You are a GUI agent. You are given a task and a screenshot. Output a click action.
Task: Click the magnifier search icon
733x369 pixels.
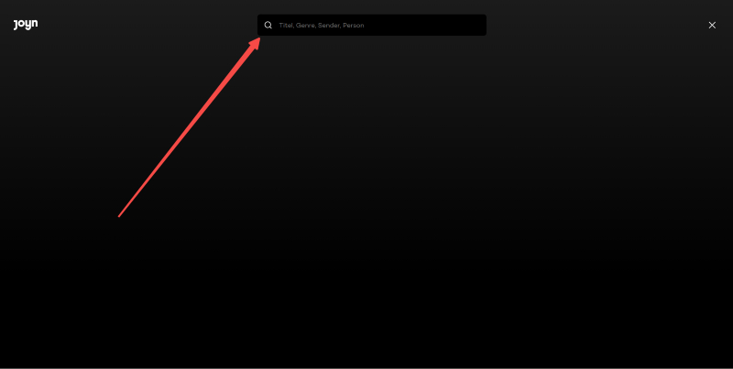point(268,26)
